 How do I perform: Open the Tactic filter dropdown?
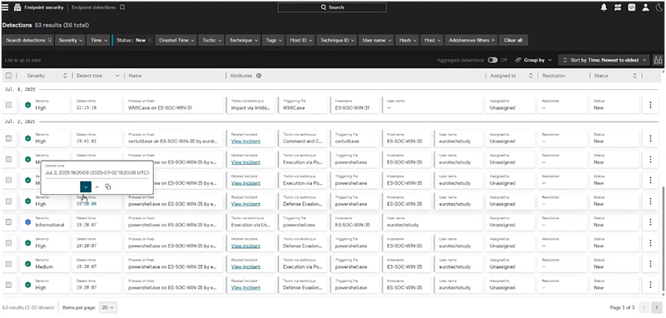211,40
